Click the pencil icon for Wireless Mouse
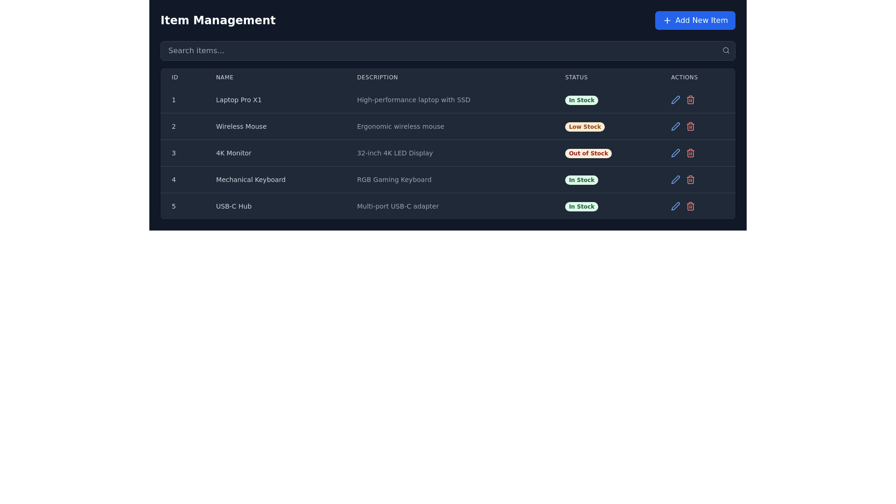Image resolution: width=896 pixels, height=504 pixels. click(x=675, y=126)
